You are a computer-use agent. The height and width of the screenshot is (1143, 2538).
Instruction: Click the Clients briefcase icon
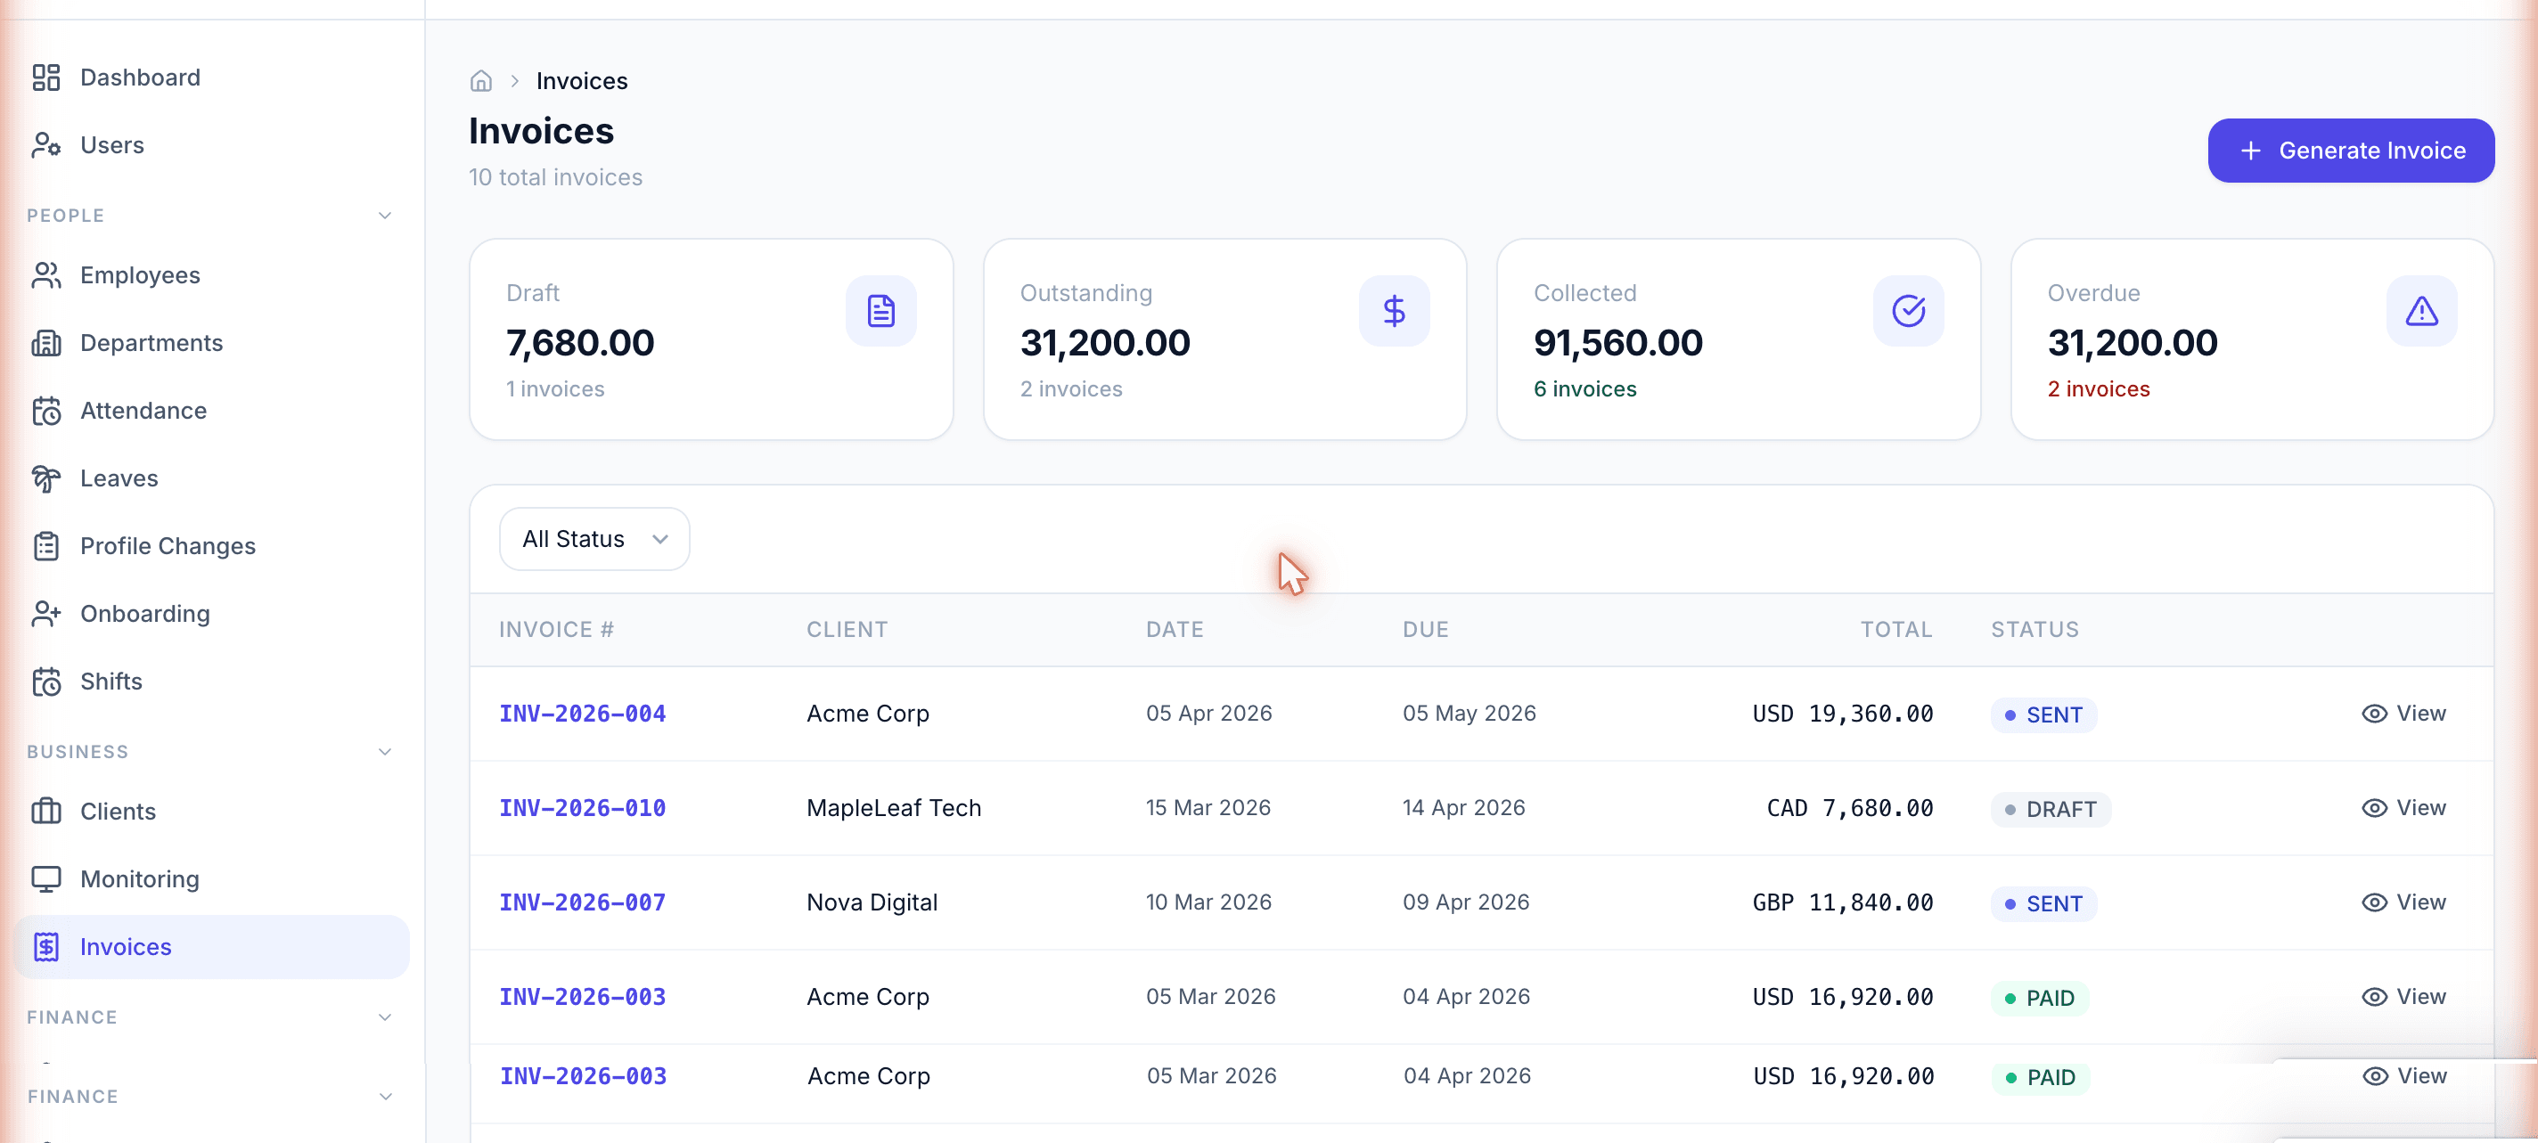click(x=46, y=811)
